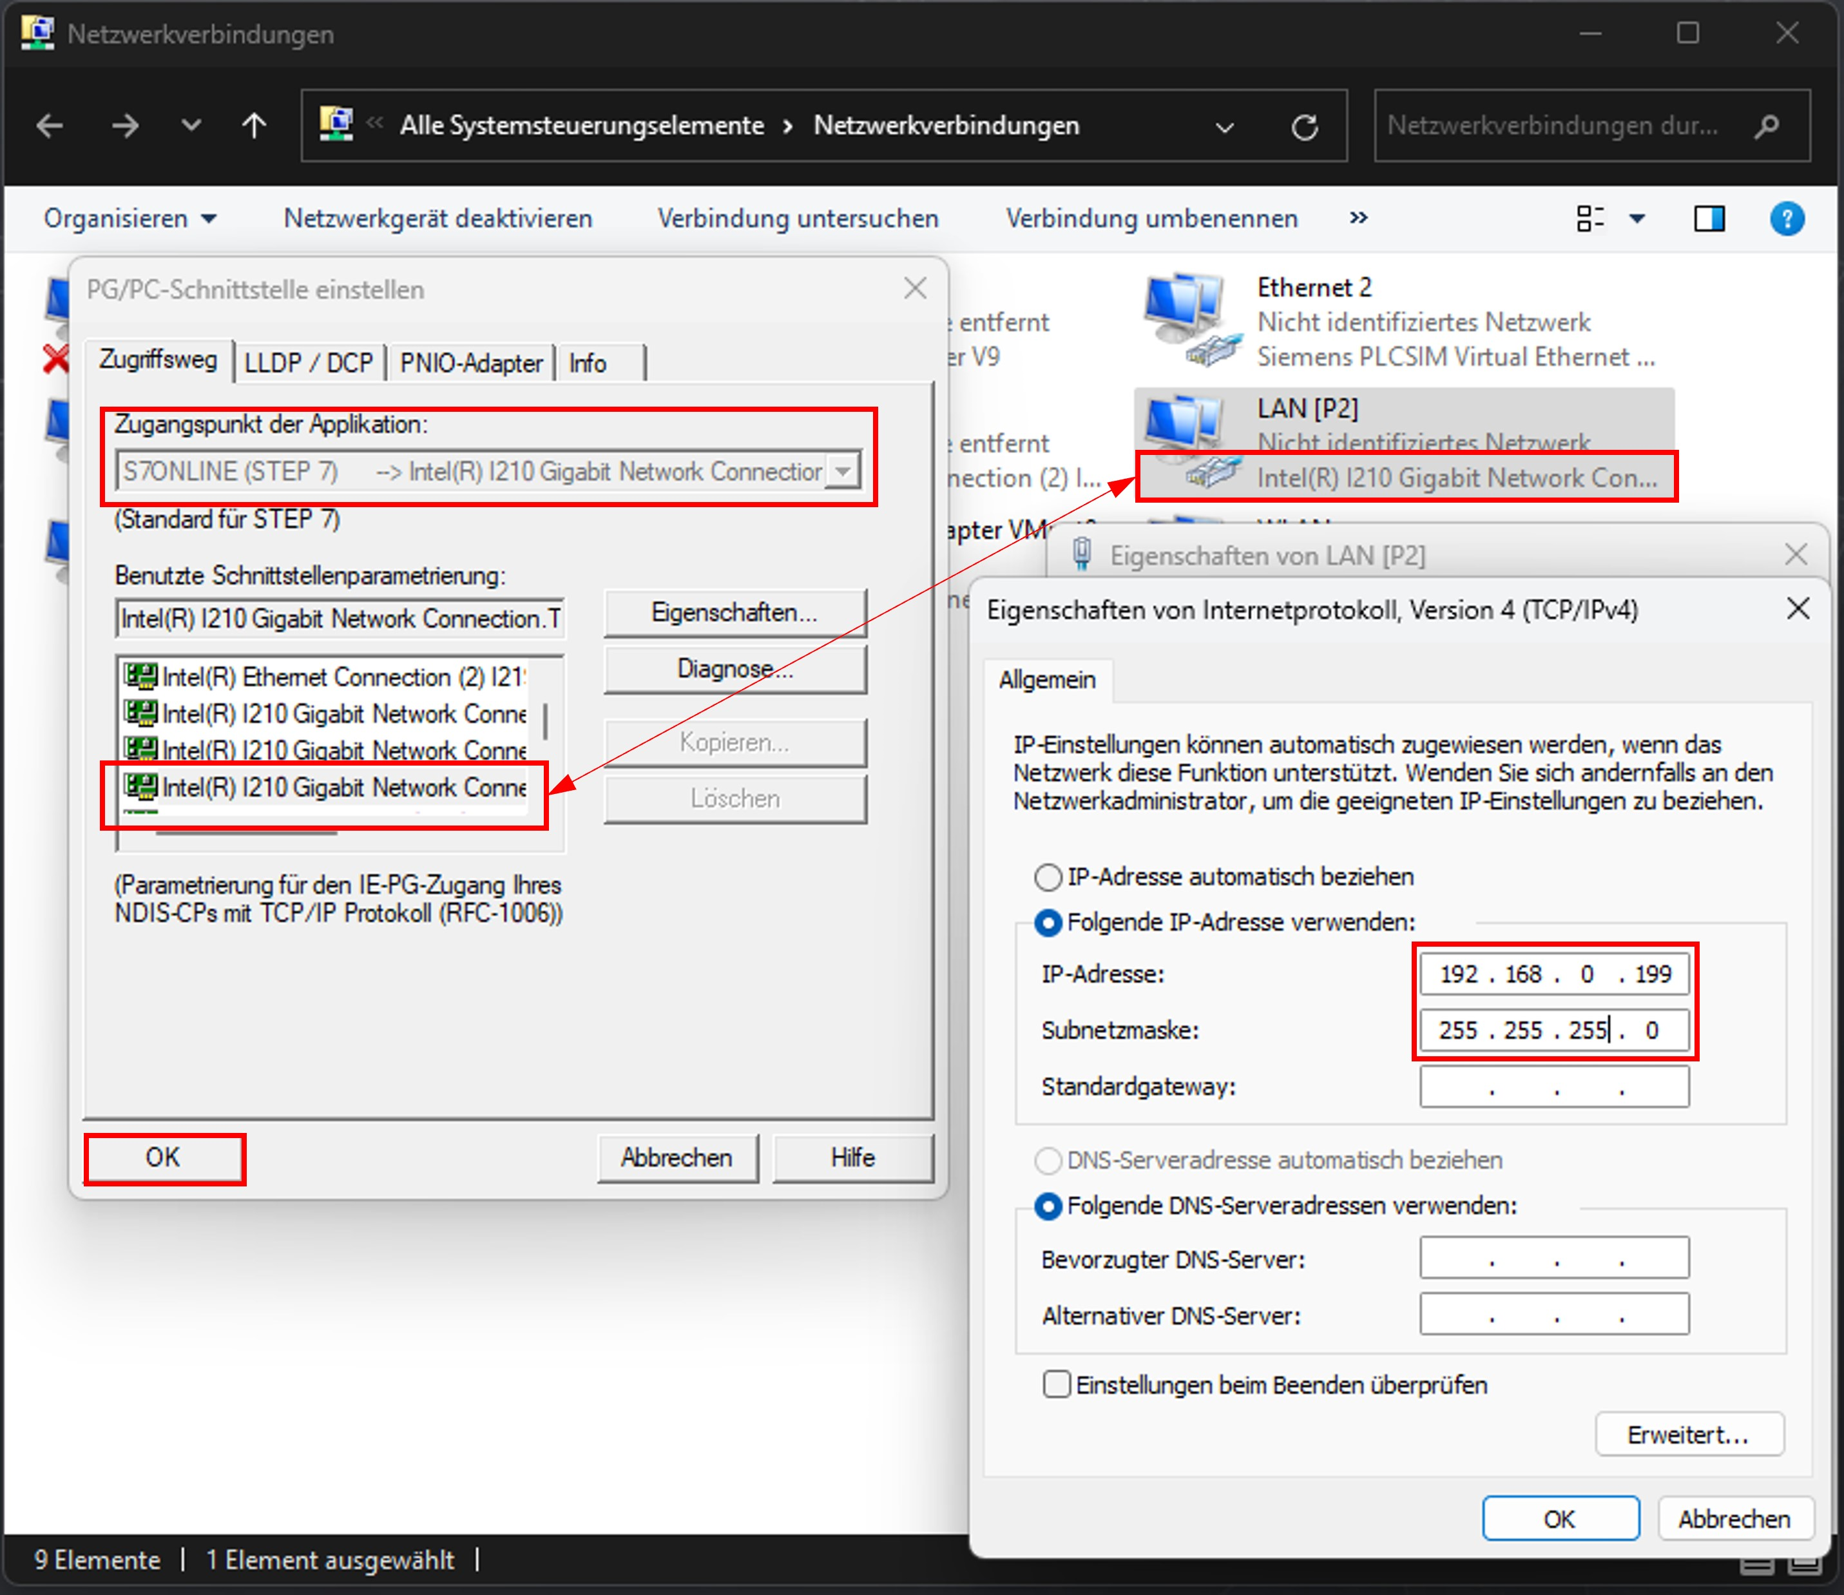Viewport: 1844px width, 1595px height.
Task: Click the refresh icon in address bar
Action: [x=1305, y=128]
